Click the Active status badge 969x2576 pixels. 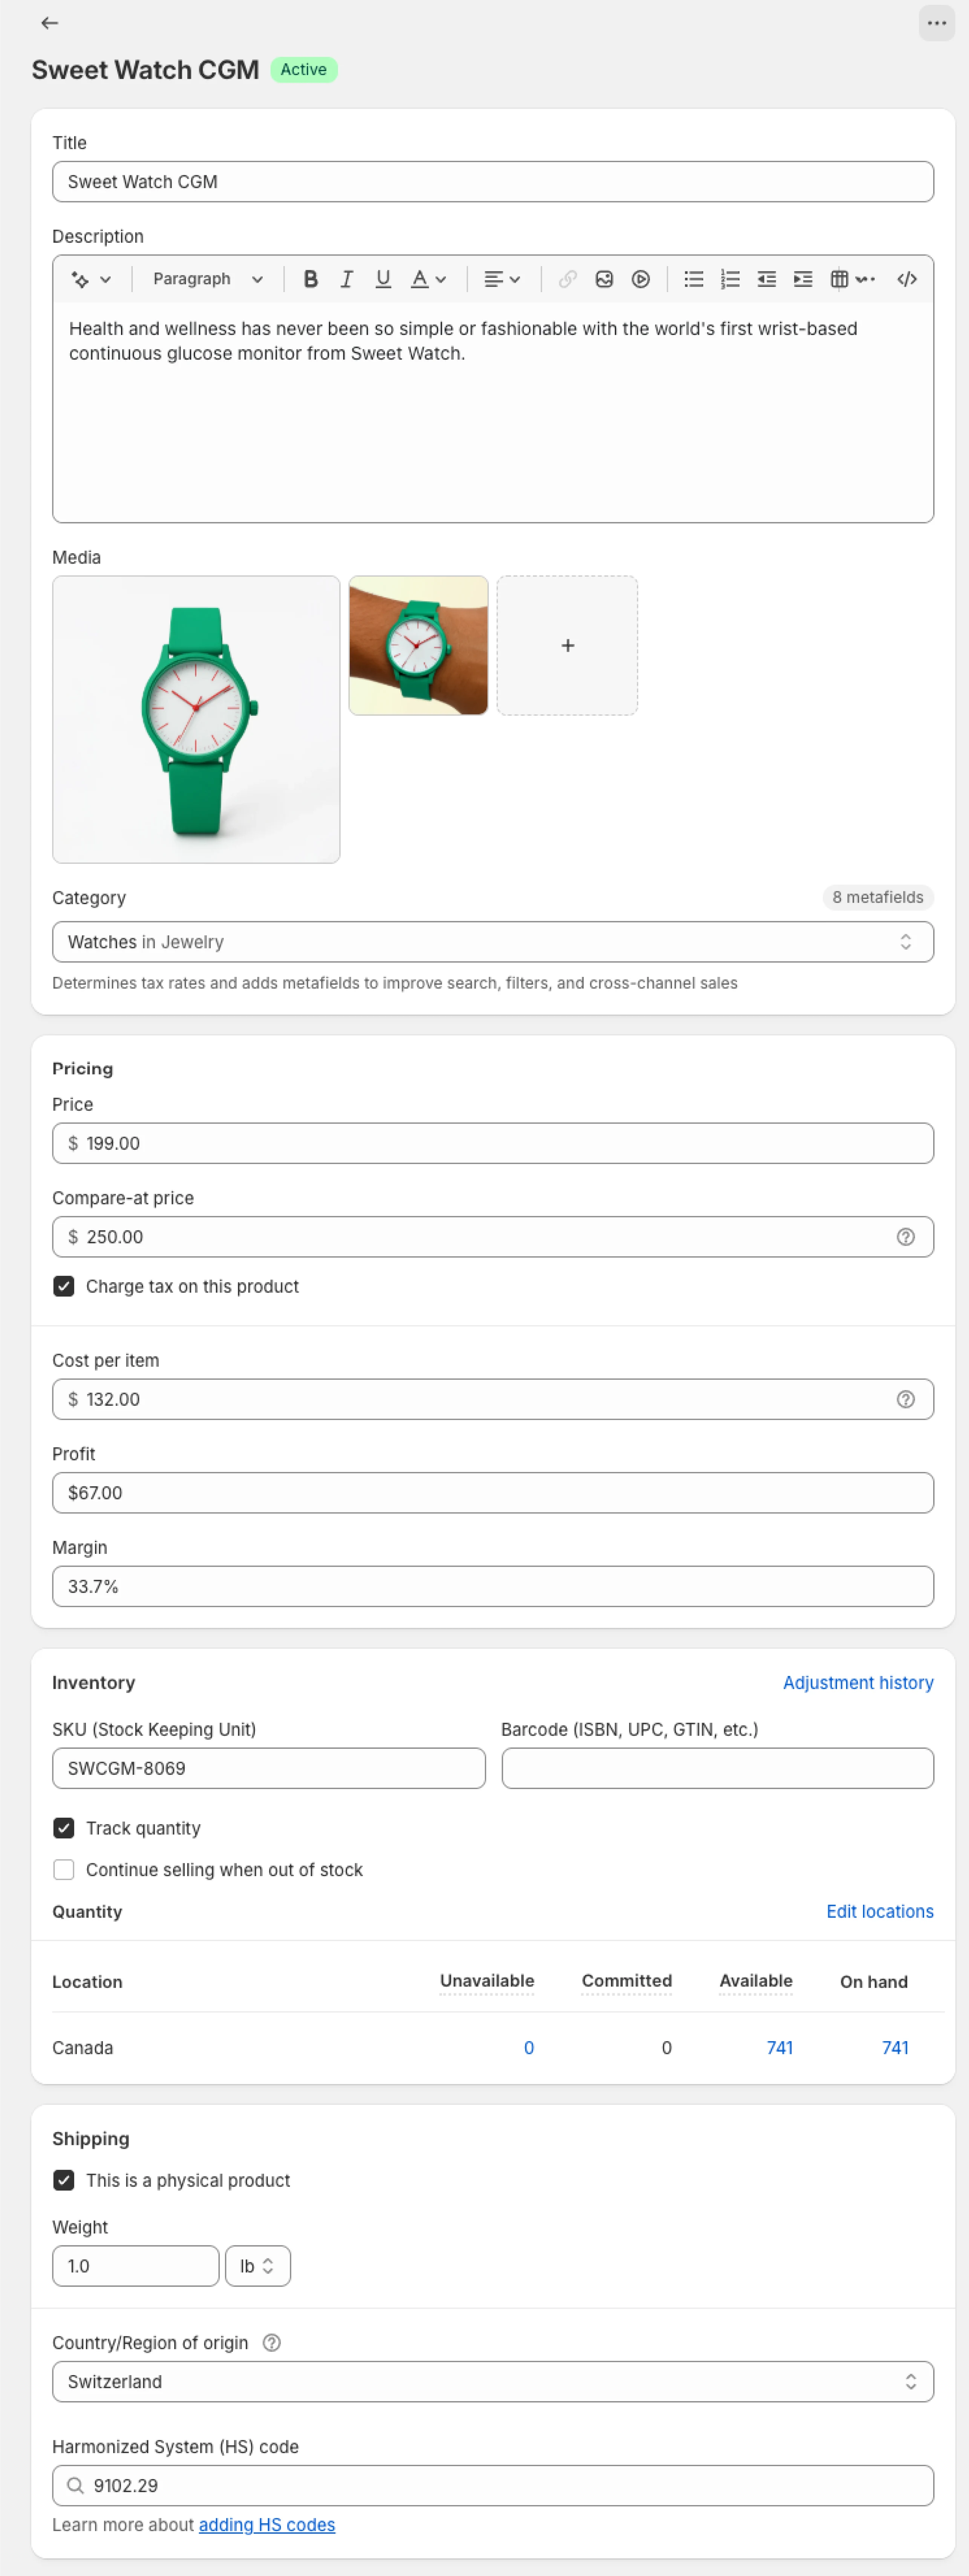pyautogui.click(x=304, y=70)
